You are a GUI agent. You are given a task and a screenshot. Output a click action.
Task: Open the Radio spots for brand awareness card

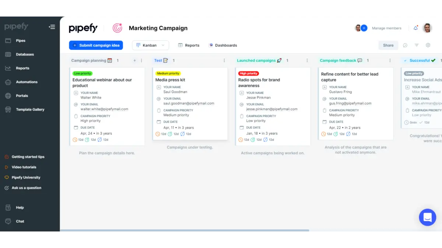click(273, 107)
